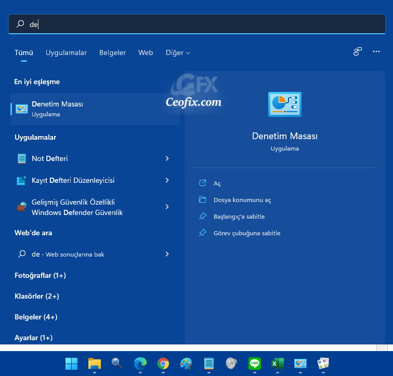This screenshot has height=376, width=393.
Task: Switch to the Belgeler tab
Action: (x=112, y=52)
